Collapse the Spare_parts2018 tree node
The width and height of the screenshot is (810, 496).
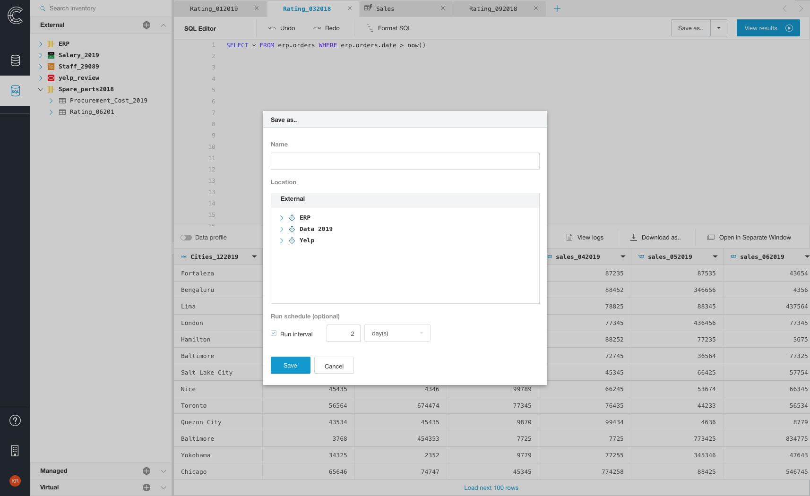pos(41,89)
